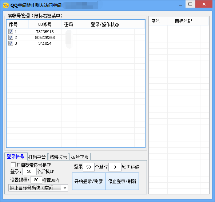Viewport: 215px width, 202px height.
Task: Click the delay seconds field showing 0
Action: click(115, 167)
